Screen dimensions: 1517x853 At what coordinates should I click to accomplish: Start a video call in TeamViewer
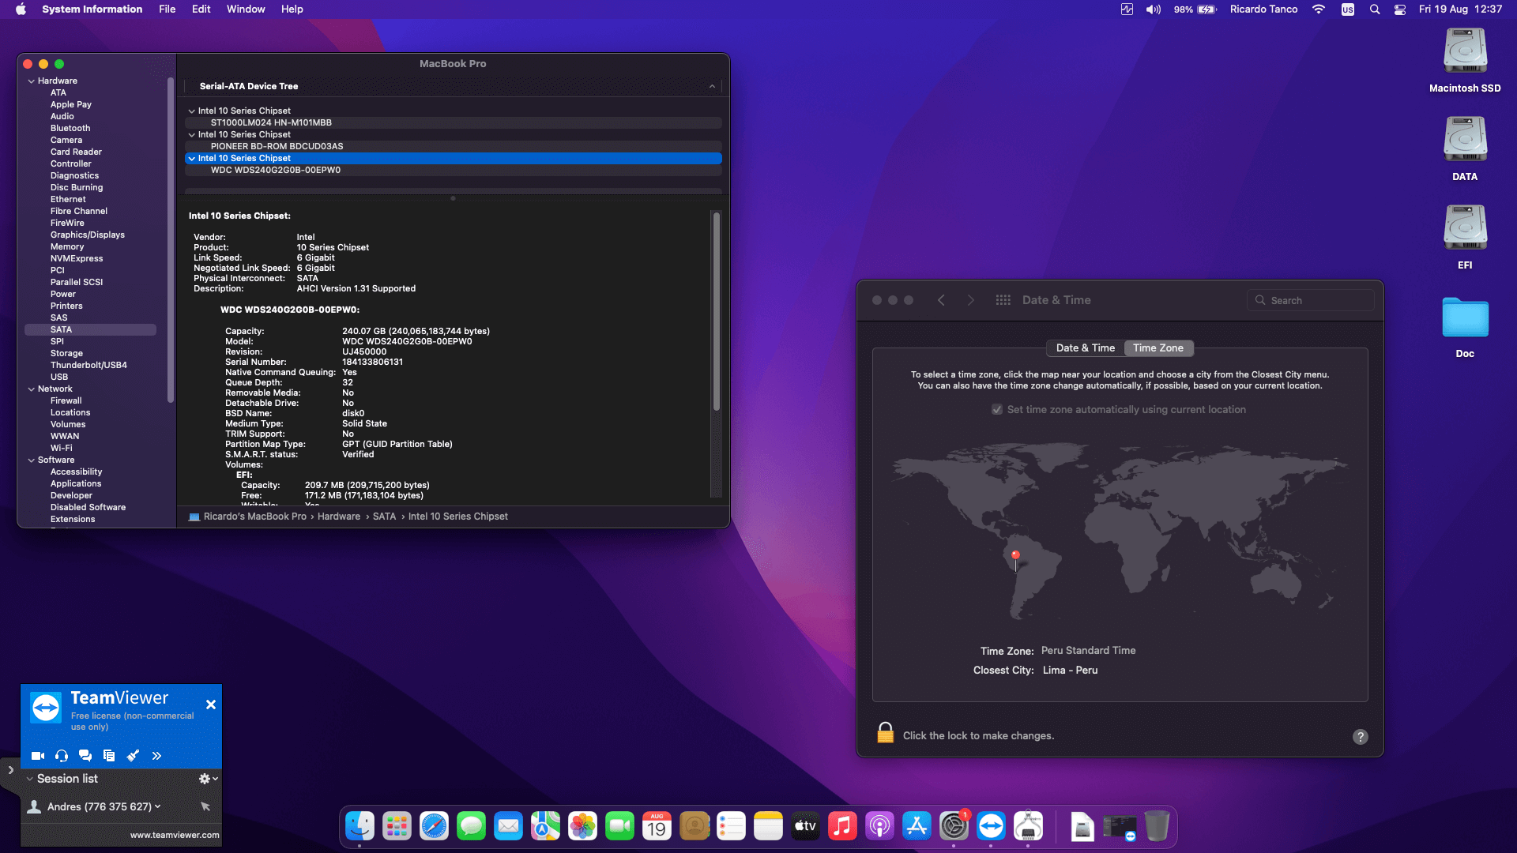(37, 756)
